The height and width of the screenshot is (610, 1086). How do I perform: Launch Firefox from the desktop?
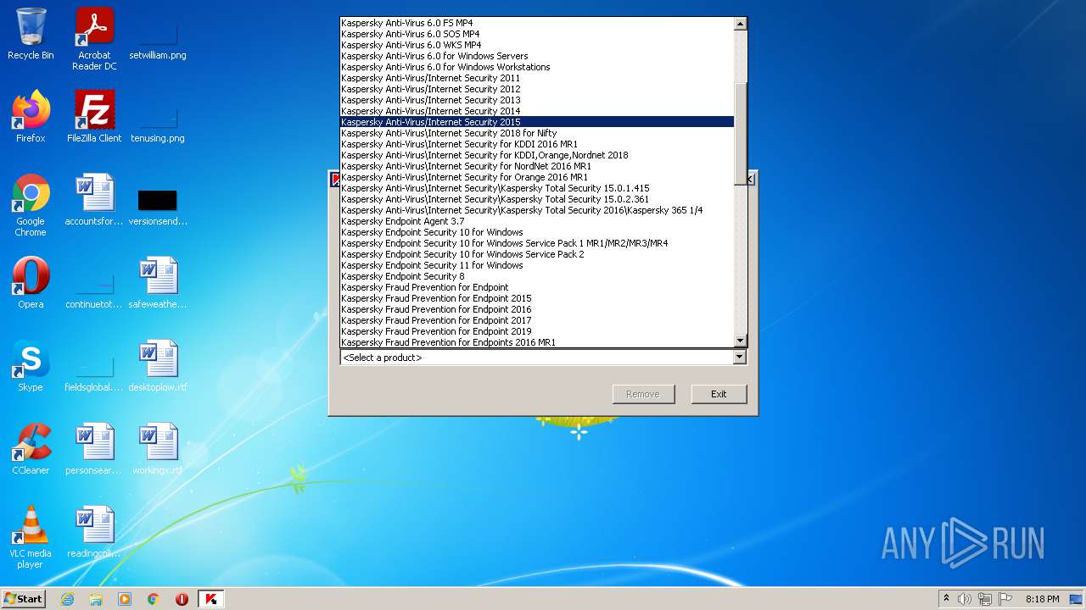click(31, 117)
